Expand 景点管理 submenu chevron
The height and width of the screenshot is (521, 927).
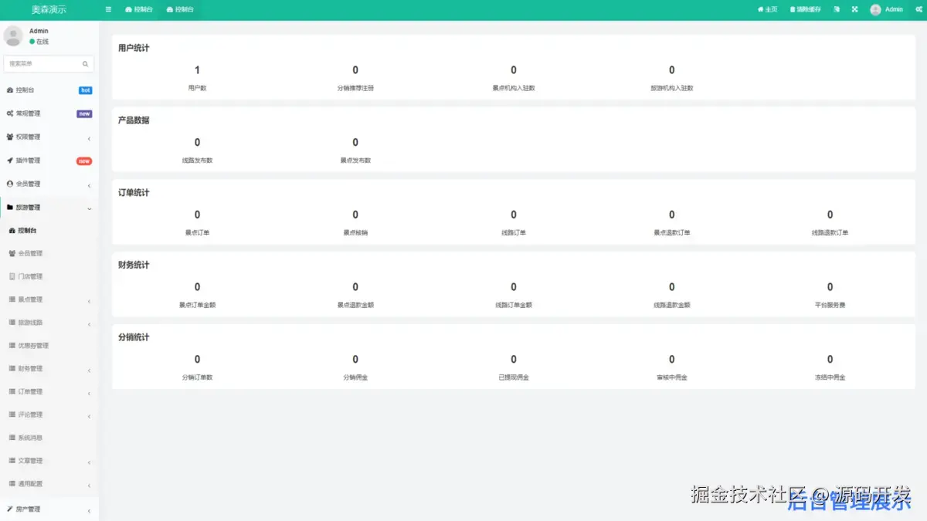click(x=89, y=301)
